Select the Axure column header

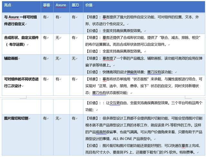pos(61,7)
